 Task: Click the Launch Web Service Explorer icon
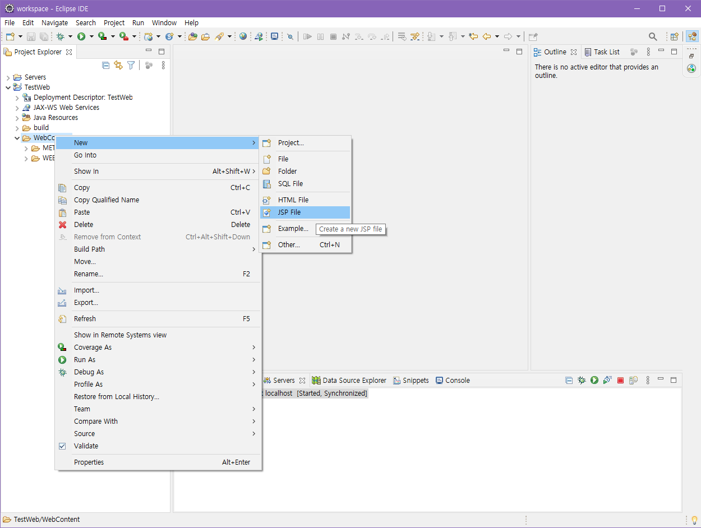(x=259, y=36)
